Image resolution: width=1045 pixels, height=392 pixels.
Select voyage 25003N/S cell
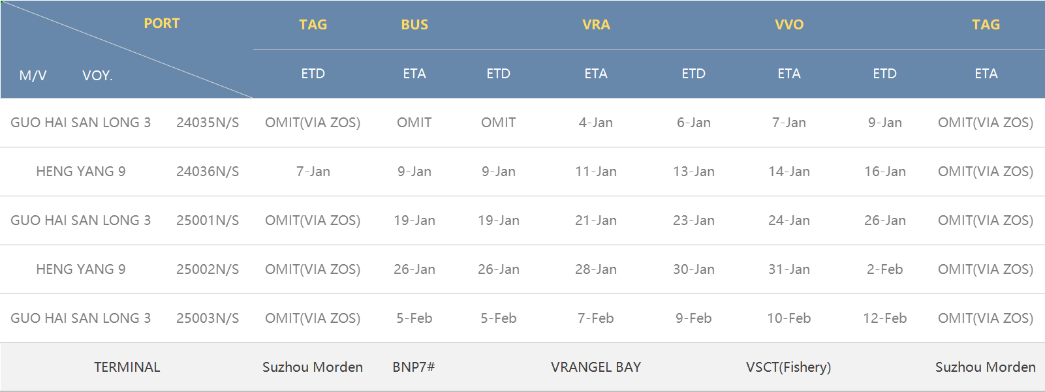pyautogui.click(x=208, y=318)
